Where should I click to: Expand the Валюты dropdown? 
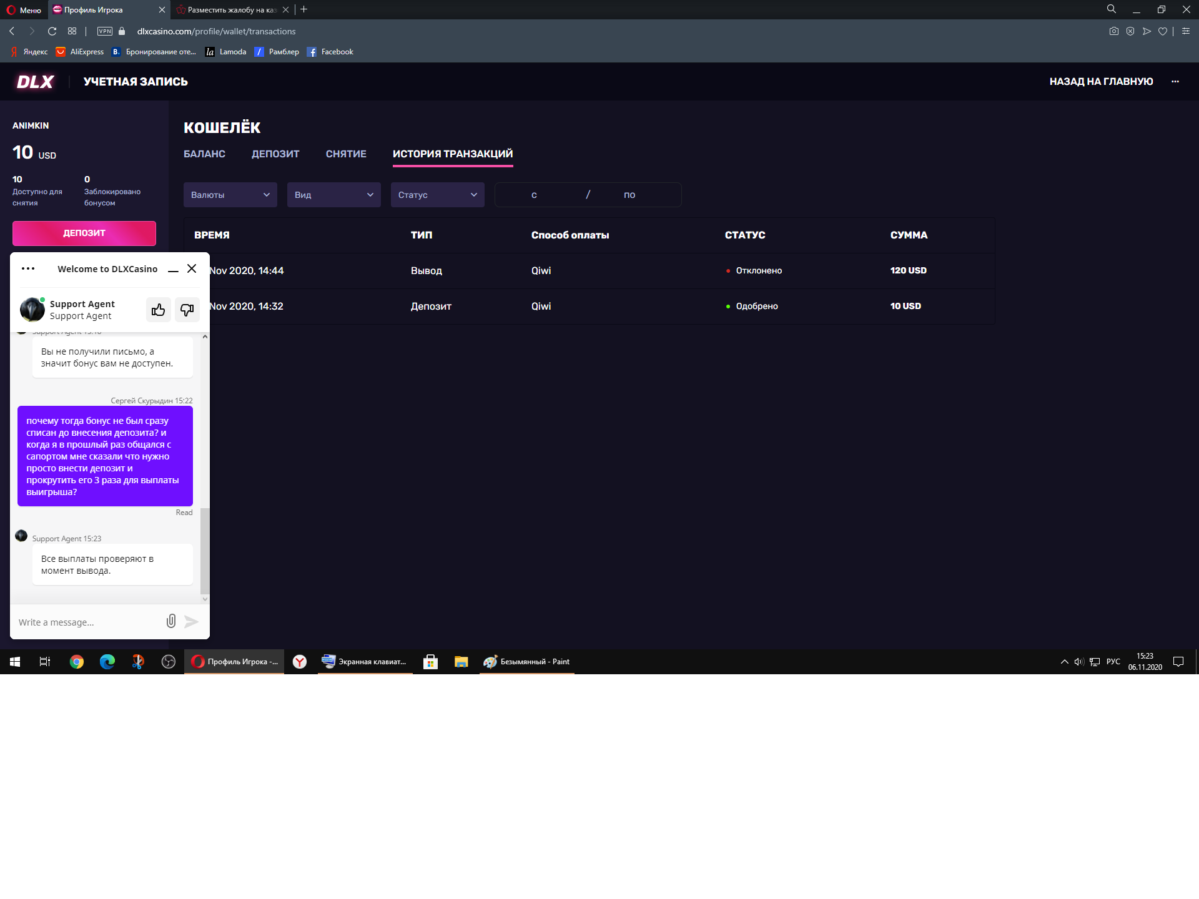coord(230,195)
